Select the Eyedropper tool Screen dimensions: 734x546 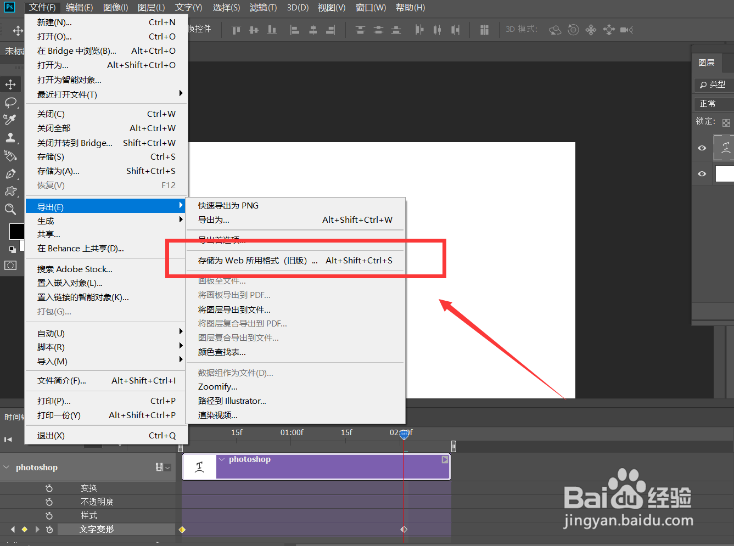(10, 120)
